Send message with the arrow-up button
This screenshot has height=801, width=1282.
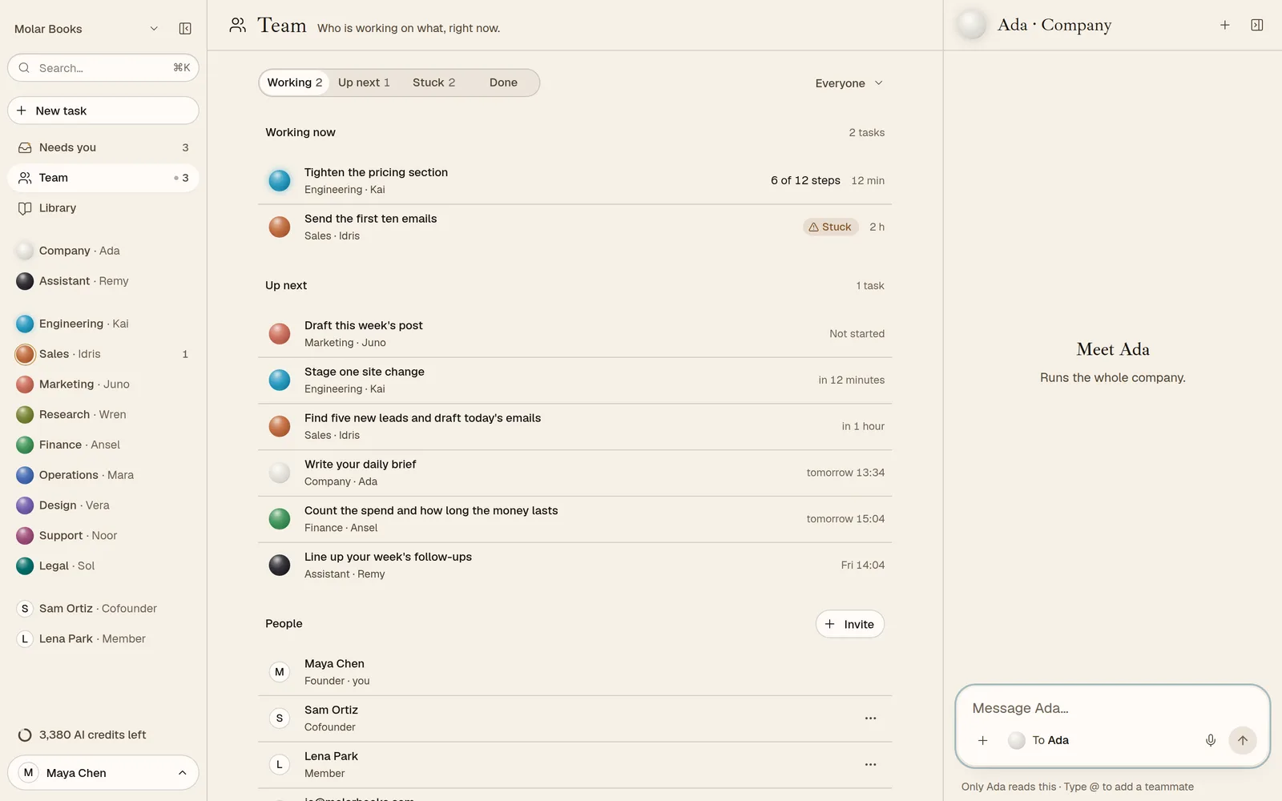[1242, 740]
